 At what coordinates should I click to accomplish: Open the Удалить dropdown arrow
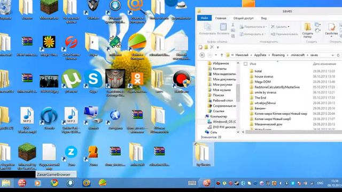(289, 27)
